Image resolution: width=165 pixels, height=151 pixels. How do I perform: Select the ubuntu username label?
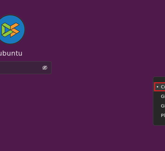(11, 53)
